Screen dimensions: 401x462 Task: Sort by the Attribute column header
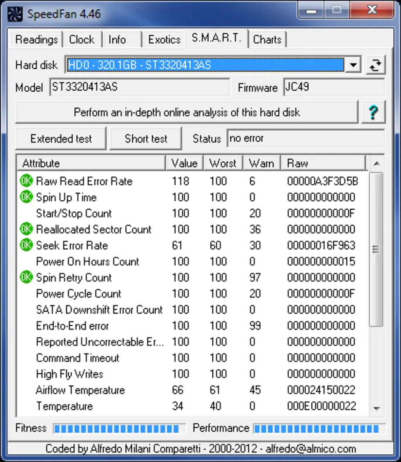91,163
